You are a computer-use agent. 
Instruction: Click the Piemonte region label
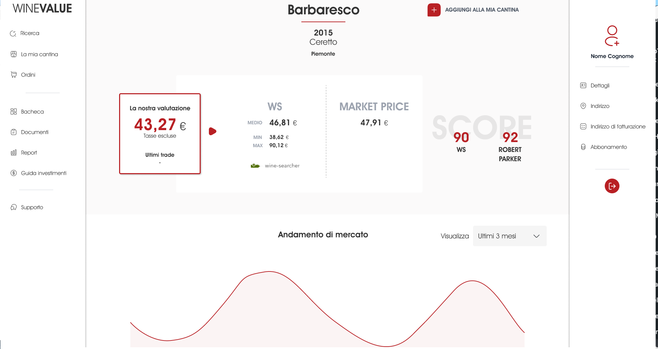point(323,54)
